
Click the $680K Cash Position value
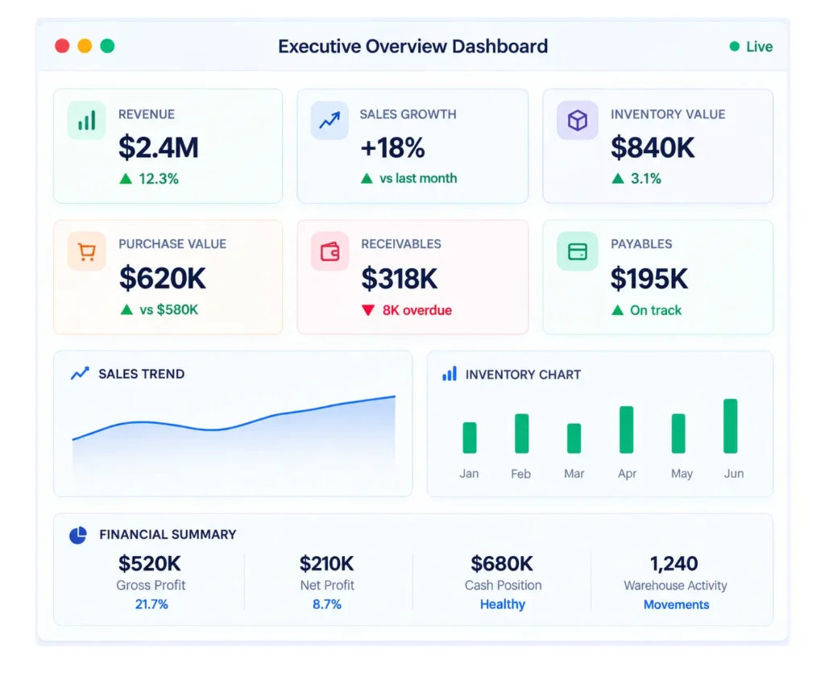tap(502, 564)
